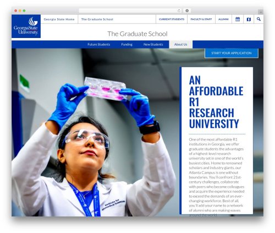Open the calendar icon in top bar
The width and height of the screenshot is (275, 233).
[238, 19]
